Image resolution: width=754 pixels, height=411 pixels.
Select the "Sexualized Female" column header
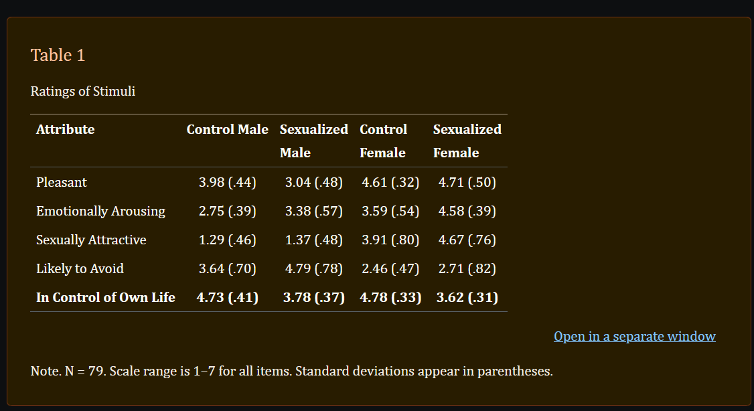(x=467, y=141)
